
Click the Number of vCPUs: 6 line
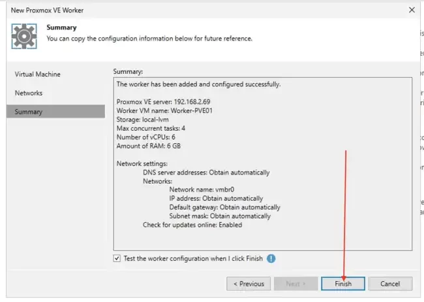(x=145, y=137)
